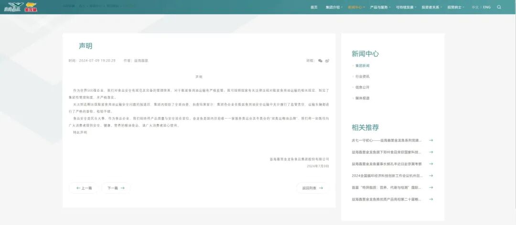Screen dimensions: 516x225
Task: Click signature 益海嘉里金龙鱼食品集团股份有限公司
Action: coord(299,159)
